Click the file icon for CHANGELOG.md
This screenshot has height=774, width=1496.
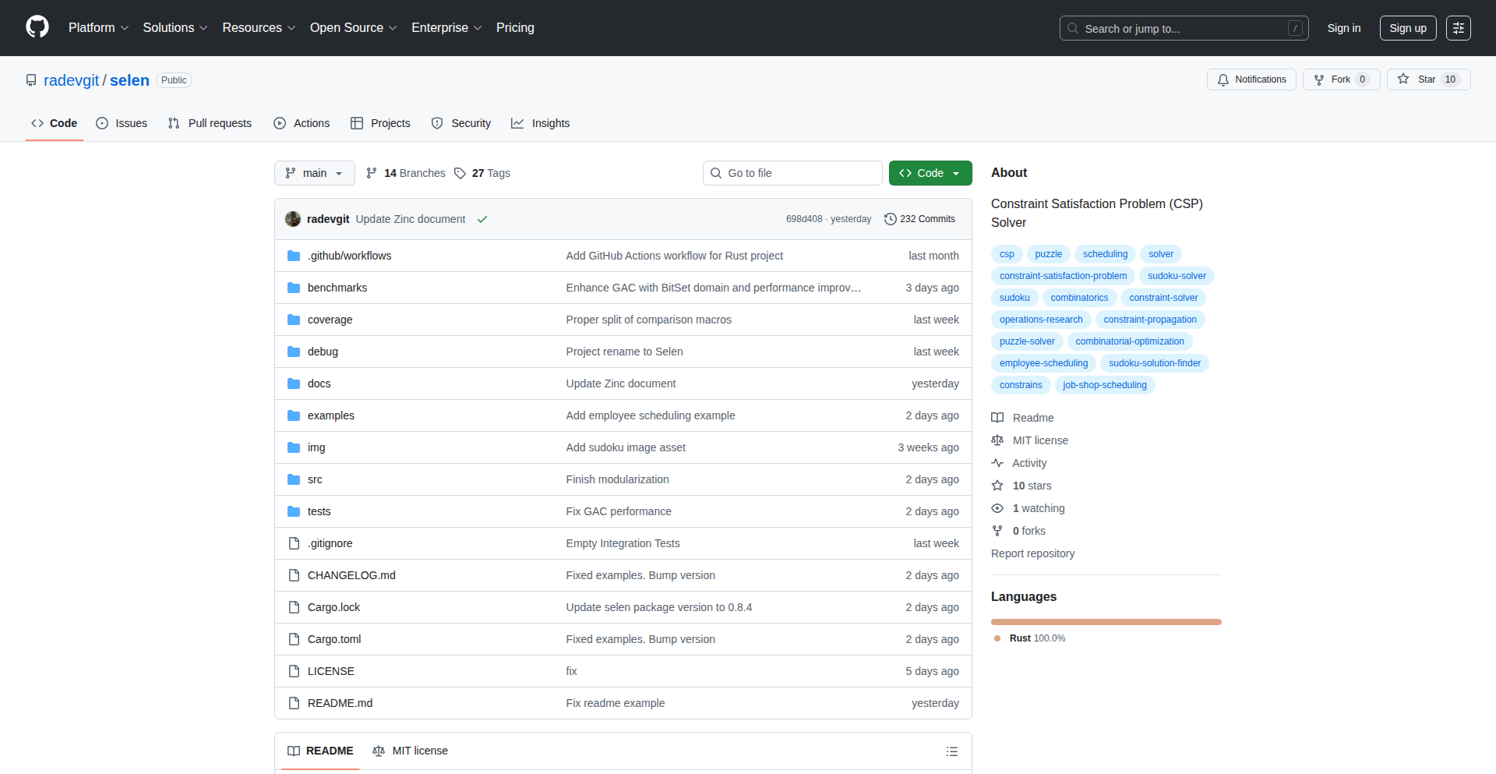(294, 575)
